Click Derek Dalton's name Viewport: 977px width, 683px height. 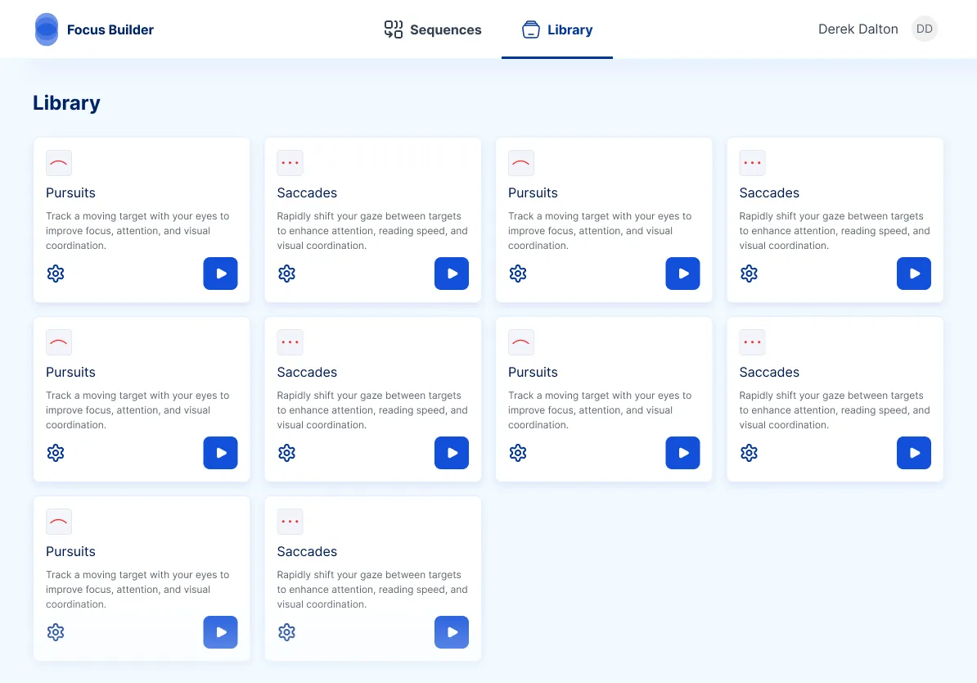tap(858, 29)
